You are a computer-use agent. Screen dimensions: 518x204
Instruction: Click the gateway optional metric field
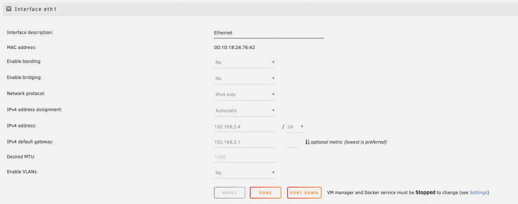point(292,142)
